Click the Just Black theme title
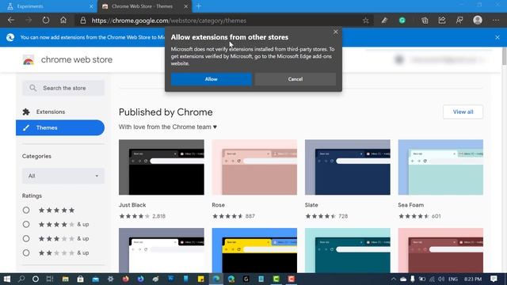The height and width of the screenshot is (285, 507). (132, 205)
